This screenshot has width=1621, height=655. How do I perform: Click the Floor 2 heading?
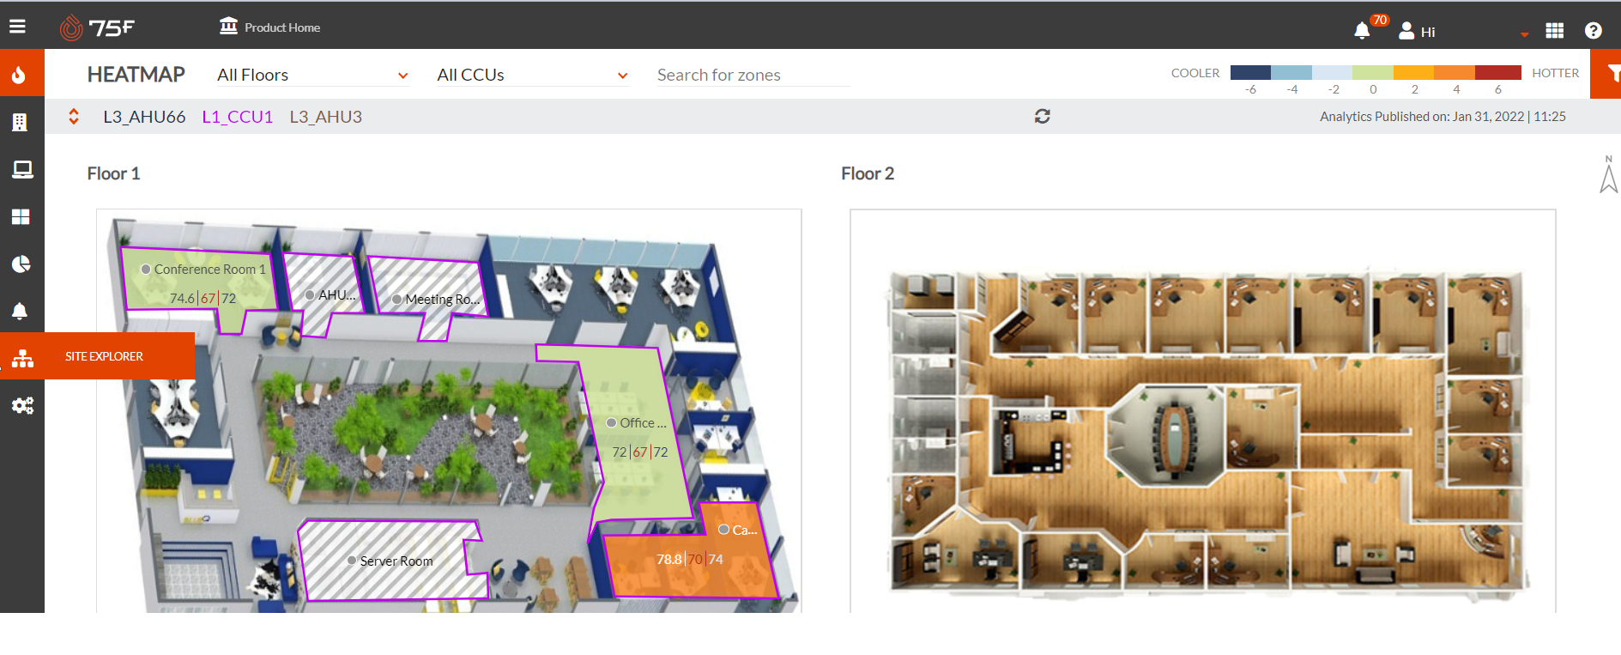click(868, 173)
